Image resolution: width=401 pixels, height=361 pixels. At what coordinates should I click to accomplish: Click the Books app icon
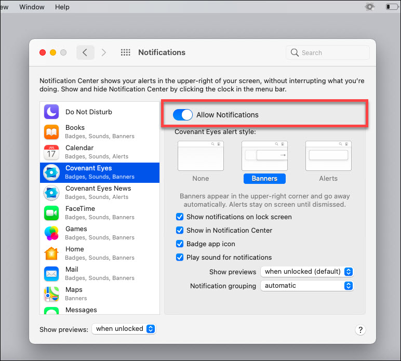pyautogui.click(x=51, y=131)
